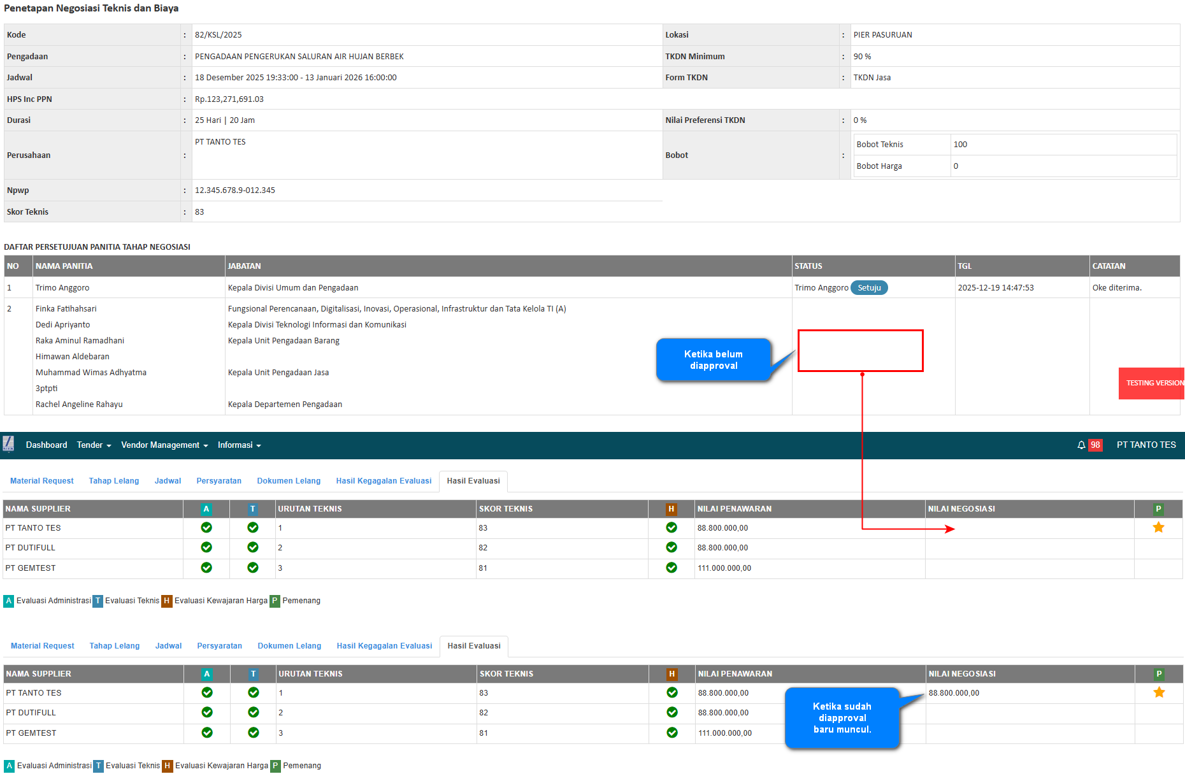Screen dimensions: 1185x781
Task: Open the Tender dropdown menu
Action: (x=94, y=445)
